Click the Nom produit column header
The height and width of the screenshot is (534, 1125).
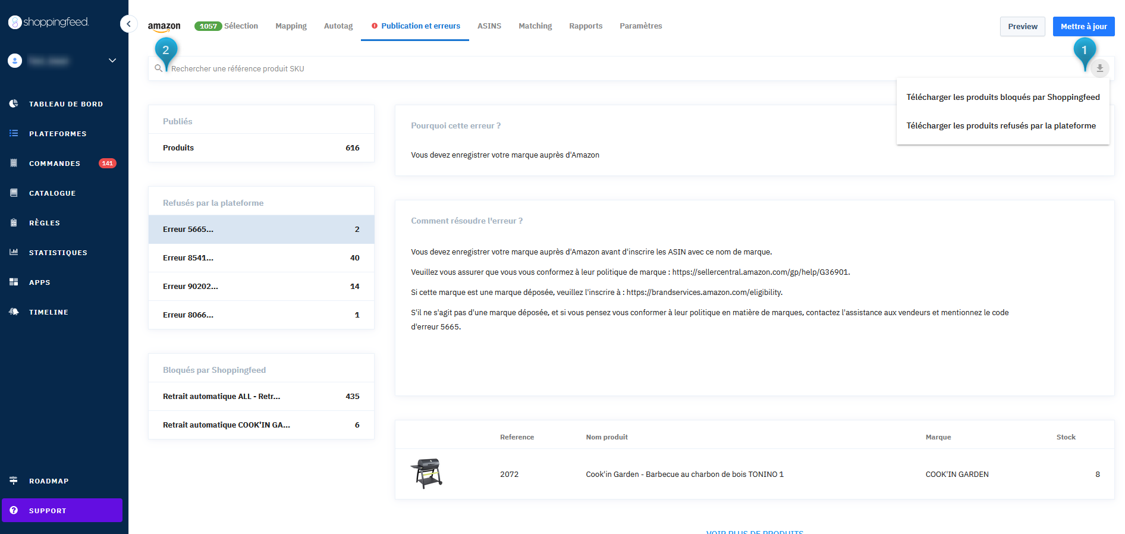tap(607, 437)
